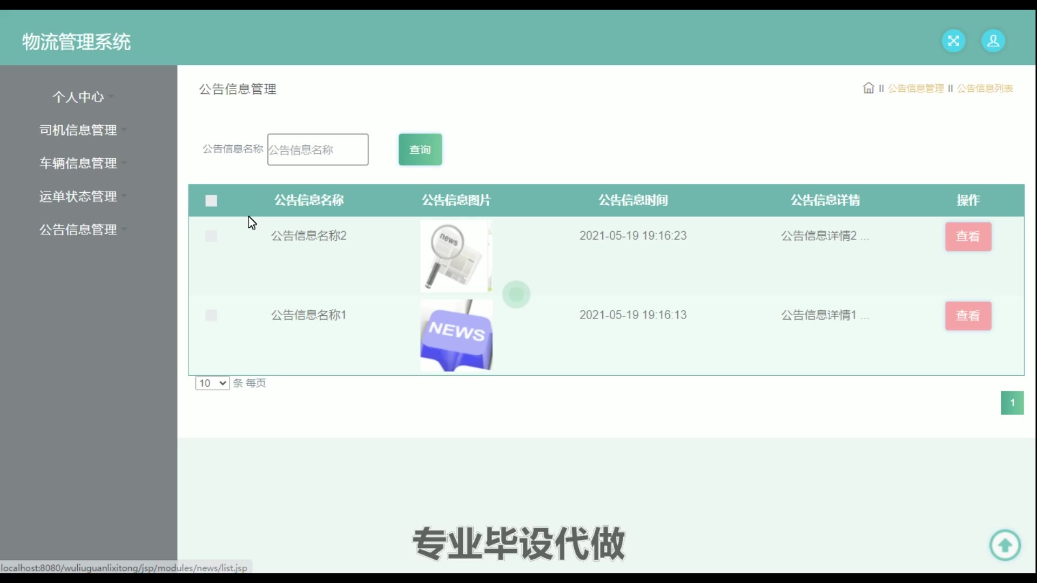The height and width of the screenshot is (583, 1037).
Task: Check the box for 公告信息名称2 row
Action: coord(211,236)
